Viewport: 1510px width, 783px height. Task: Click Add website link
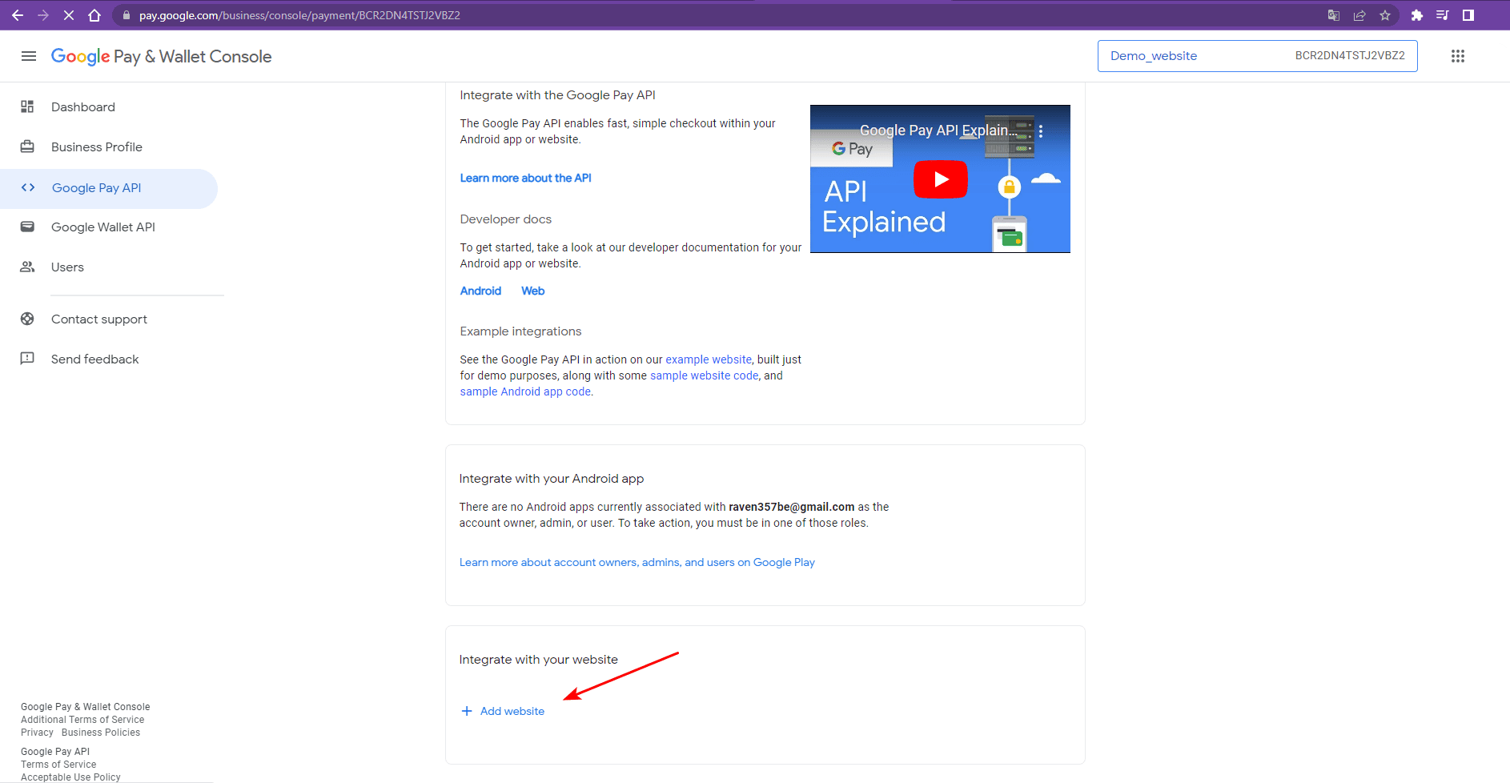[x=512, y=711]
